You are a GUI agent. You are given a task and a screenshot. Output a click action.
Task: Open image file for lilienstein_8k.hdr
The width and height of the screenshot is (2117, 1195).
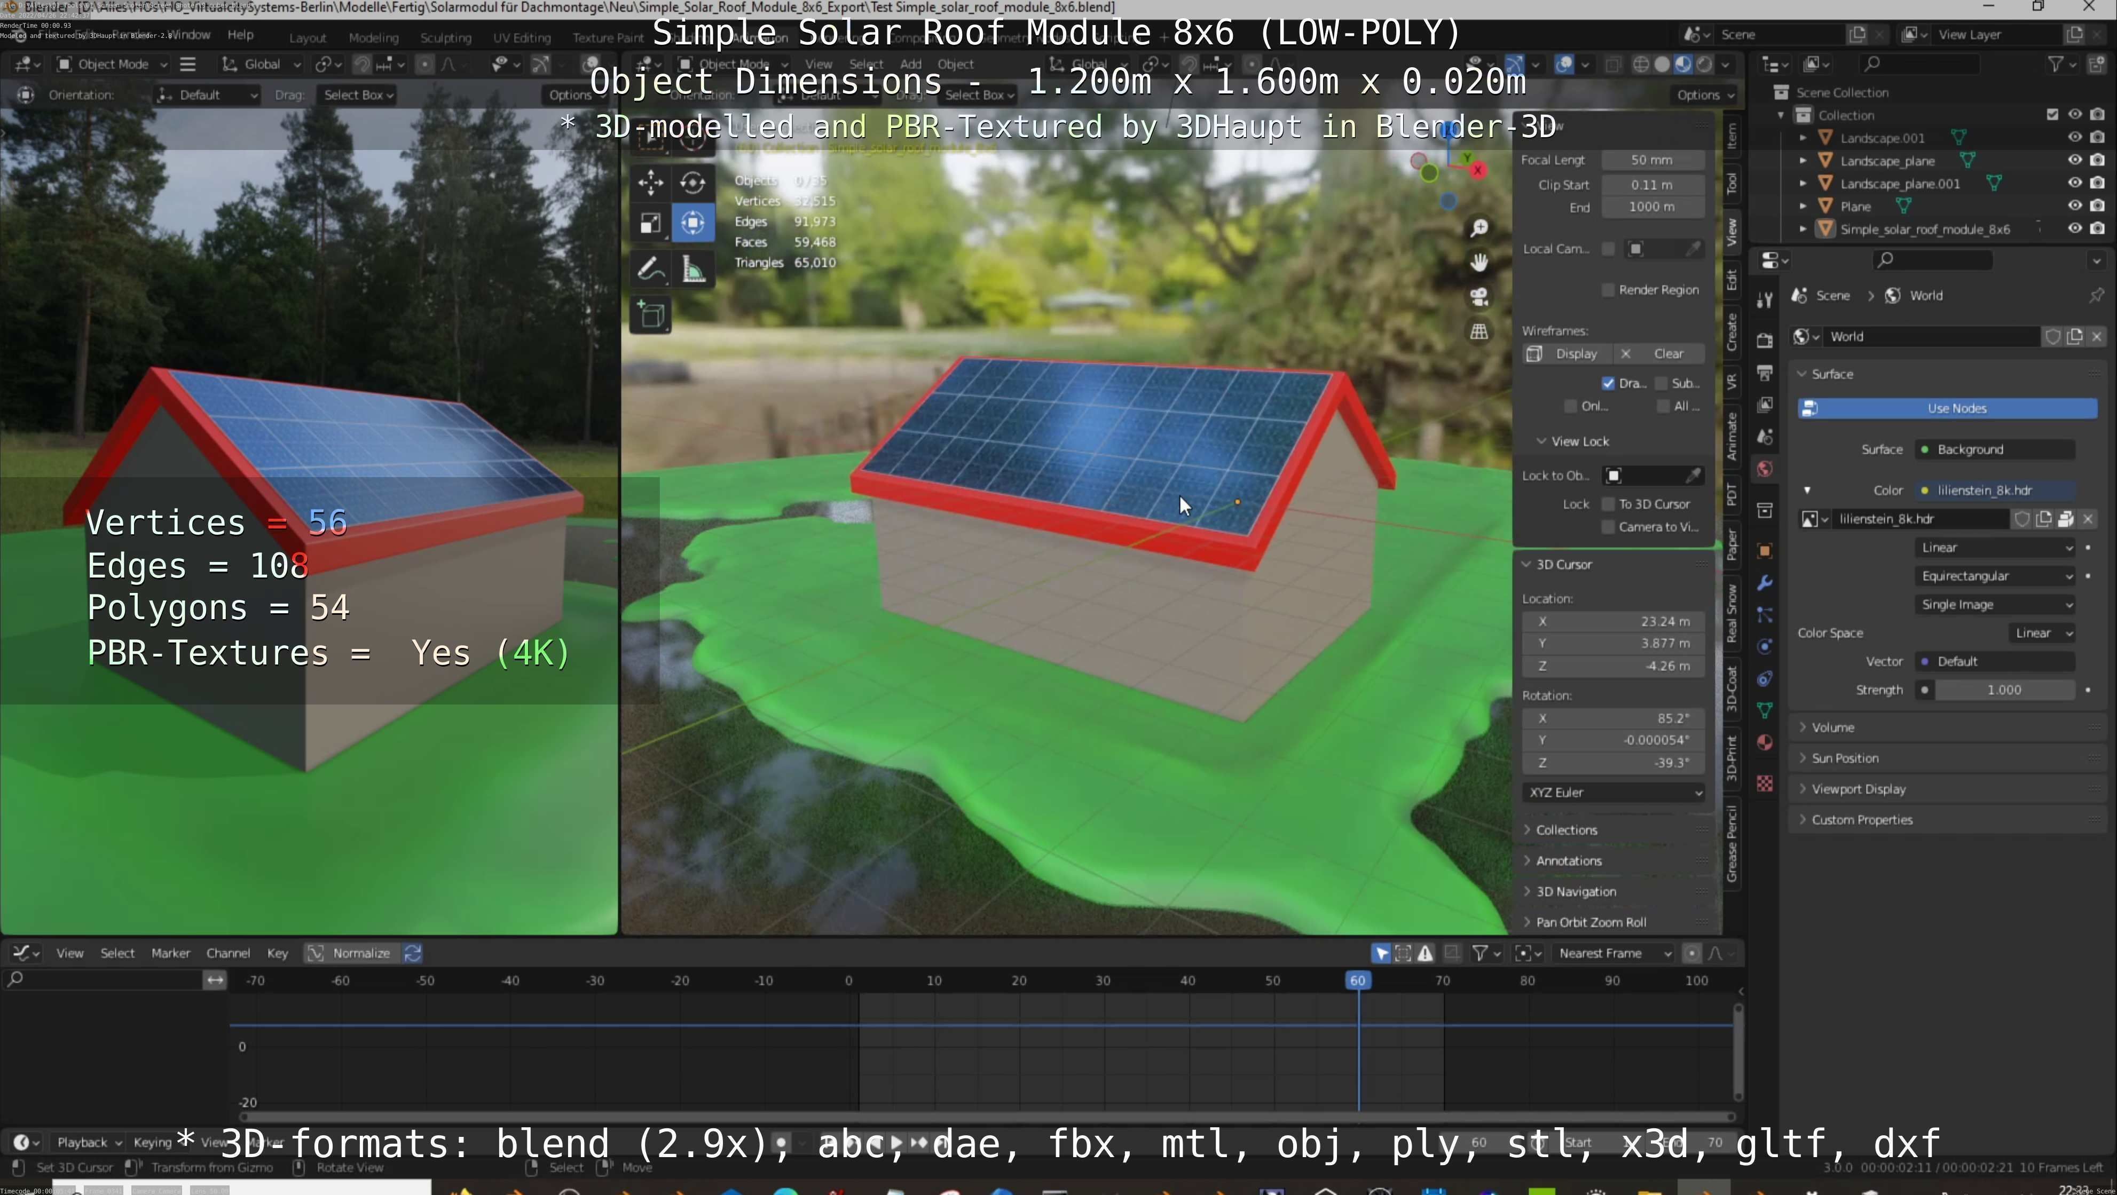tap(2065, 518)
